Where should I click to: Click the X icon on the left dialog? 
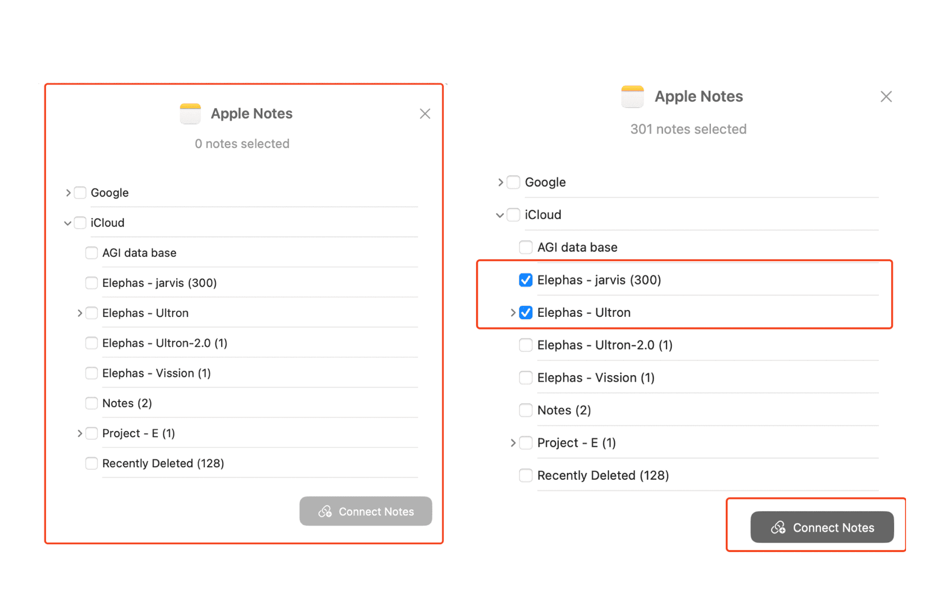click(425, 113)
